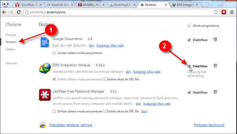Close the ViooMax tab

click(x=41, y=5)
